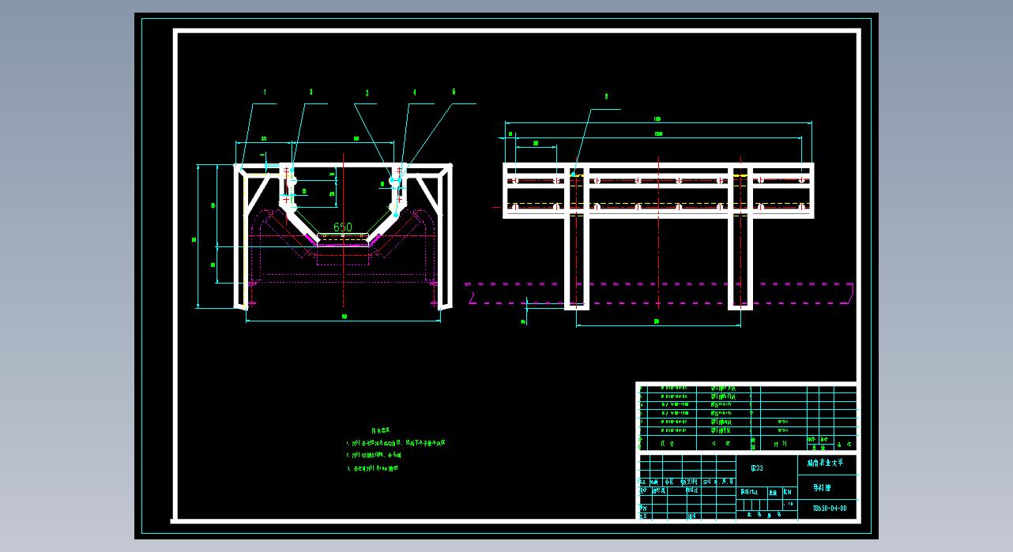Select part callout number 2
Screen dimensions: 1013x552
coord(311,92)
